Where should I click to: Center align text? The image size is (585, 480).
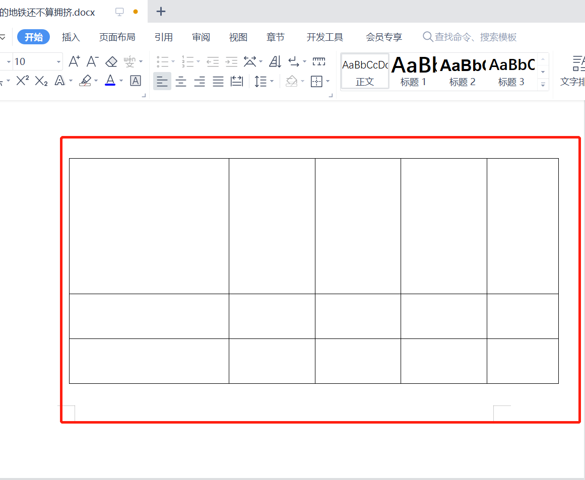point(181,81)
